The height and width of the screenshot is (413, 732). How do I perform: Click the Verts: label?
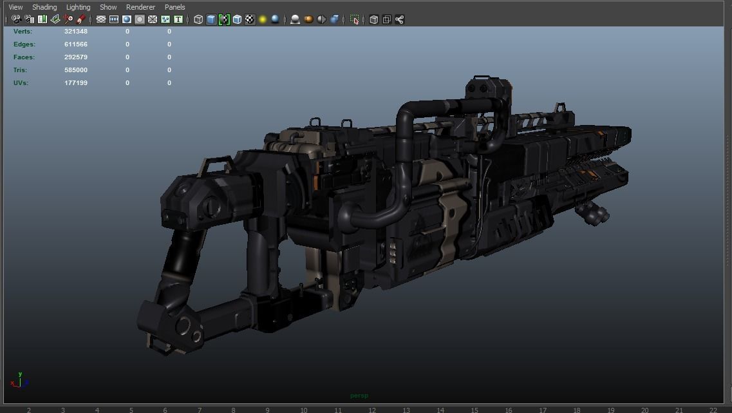[23, 32]
